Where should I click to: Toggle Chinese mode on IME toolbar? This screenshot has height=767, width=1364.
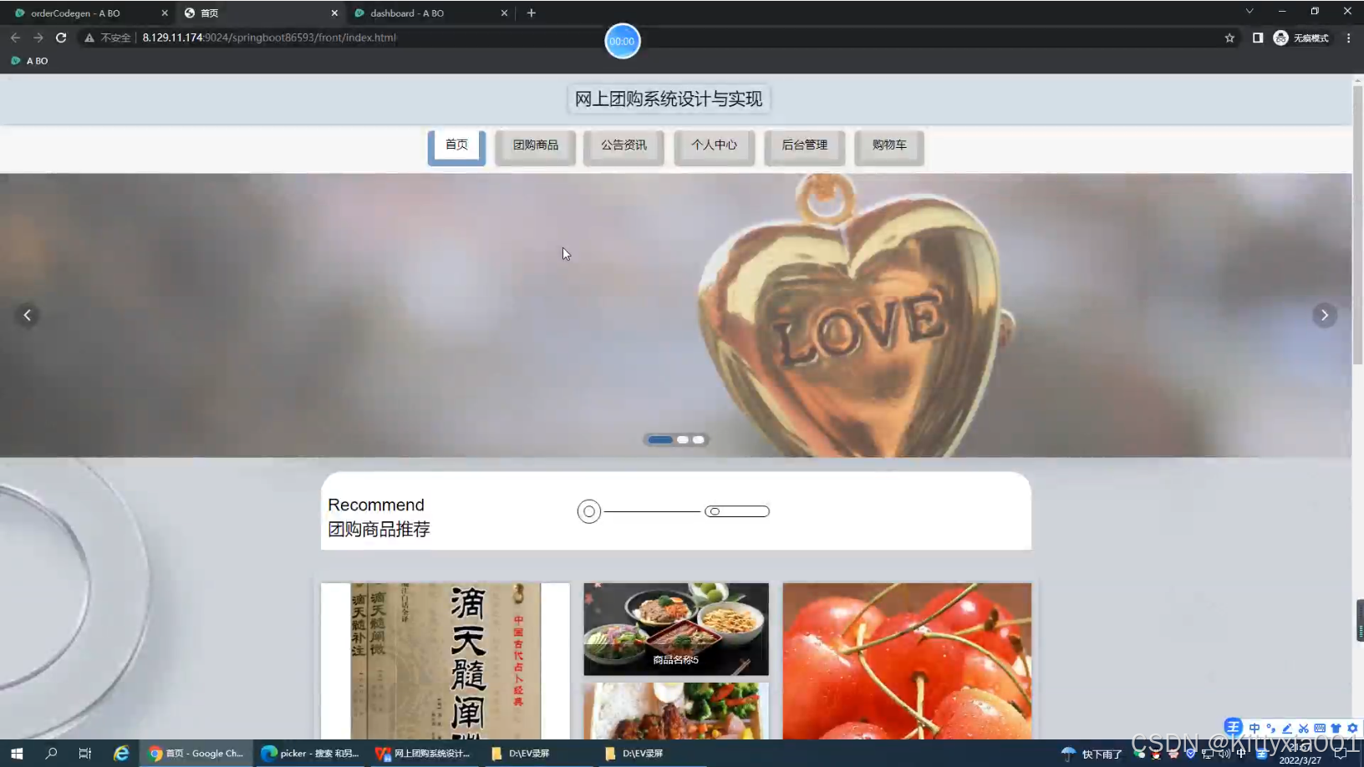[1255, 728]
